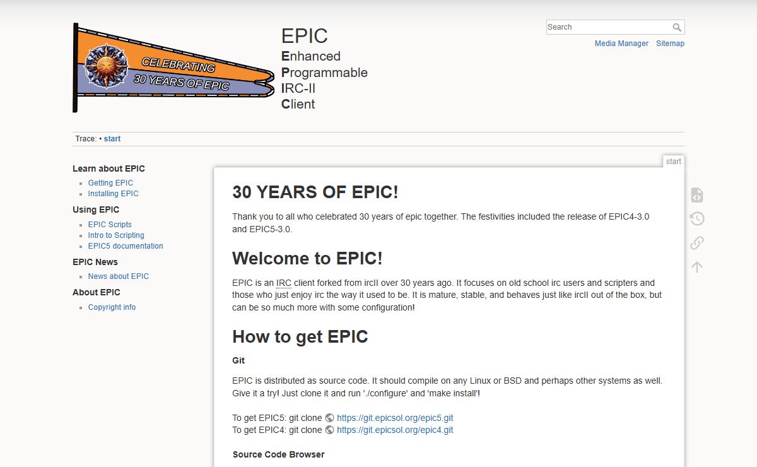This screenshot has height=467, width=757.
Task: Click the 'Source Code Browser' subheading
Action: coord(278,454)
